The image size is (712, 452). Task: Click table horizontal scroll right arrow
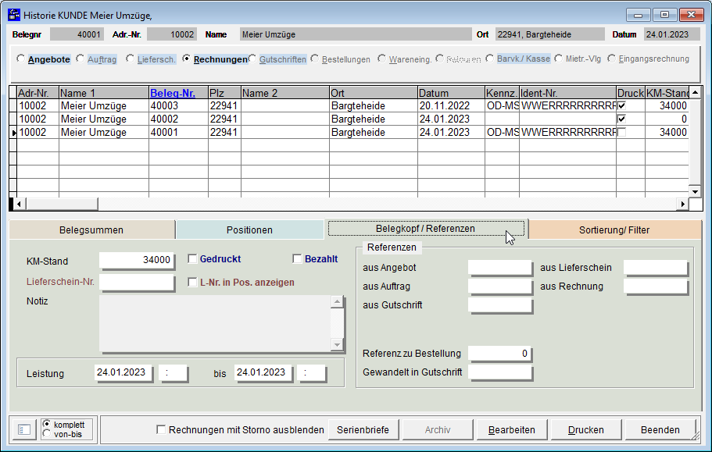[682, 204]
